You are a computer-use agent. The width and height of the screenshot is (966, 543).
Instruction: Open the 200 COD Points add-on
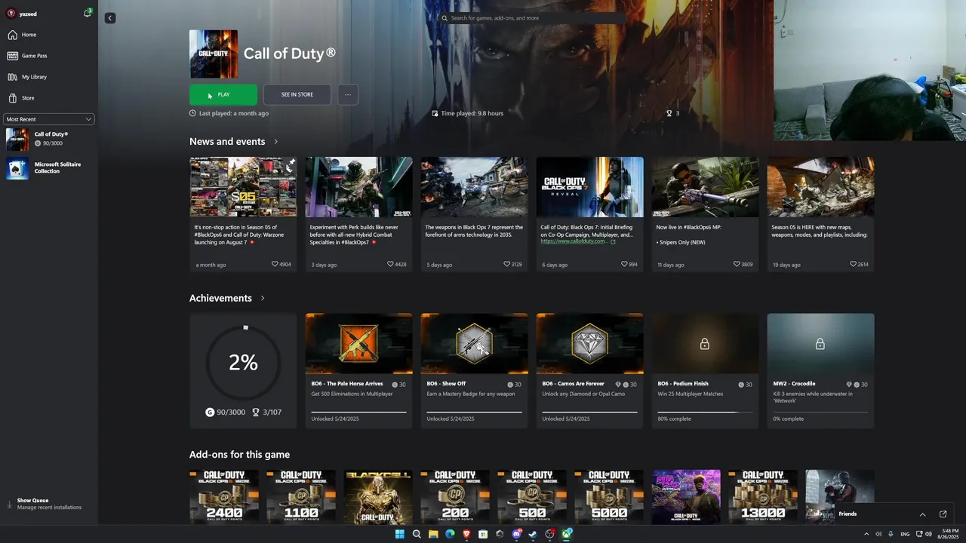(x=455, y=497)
